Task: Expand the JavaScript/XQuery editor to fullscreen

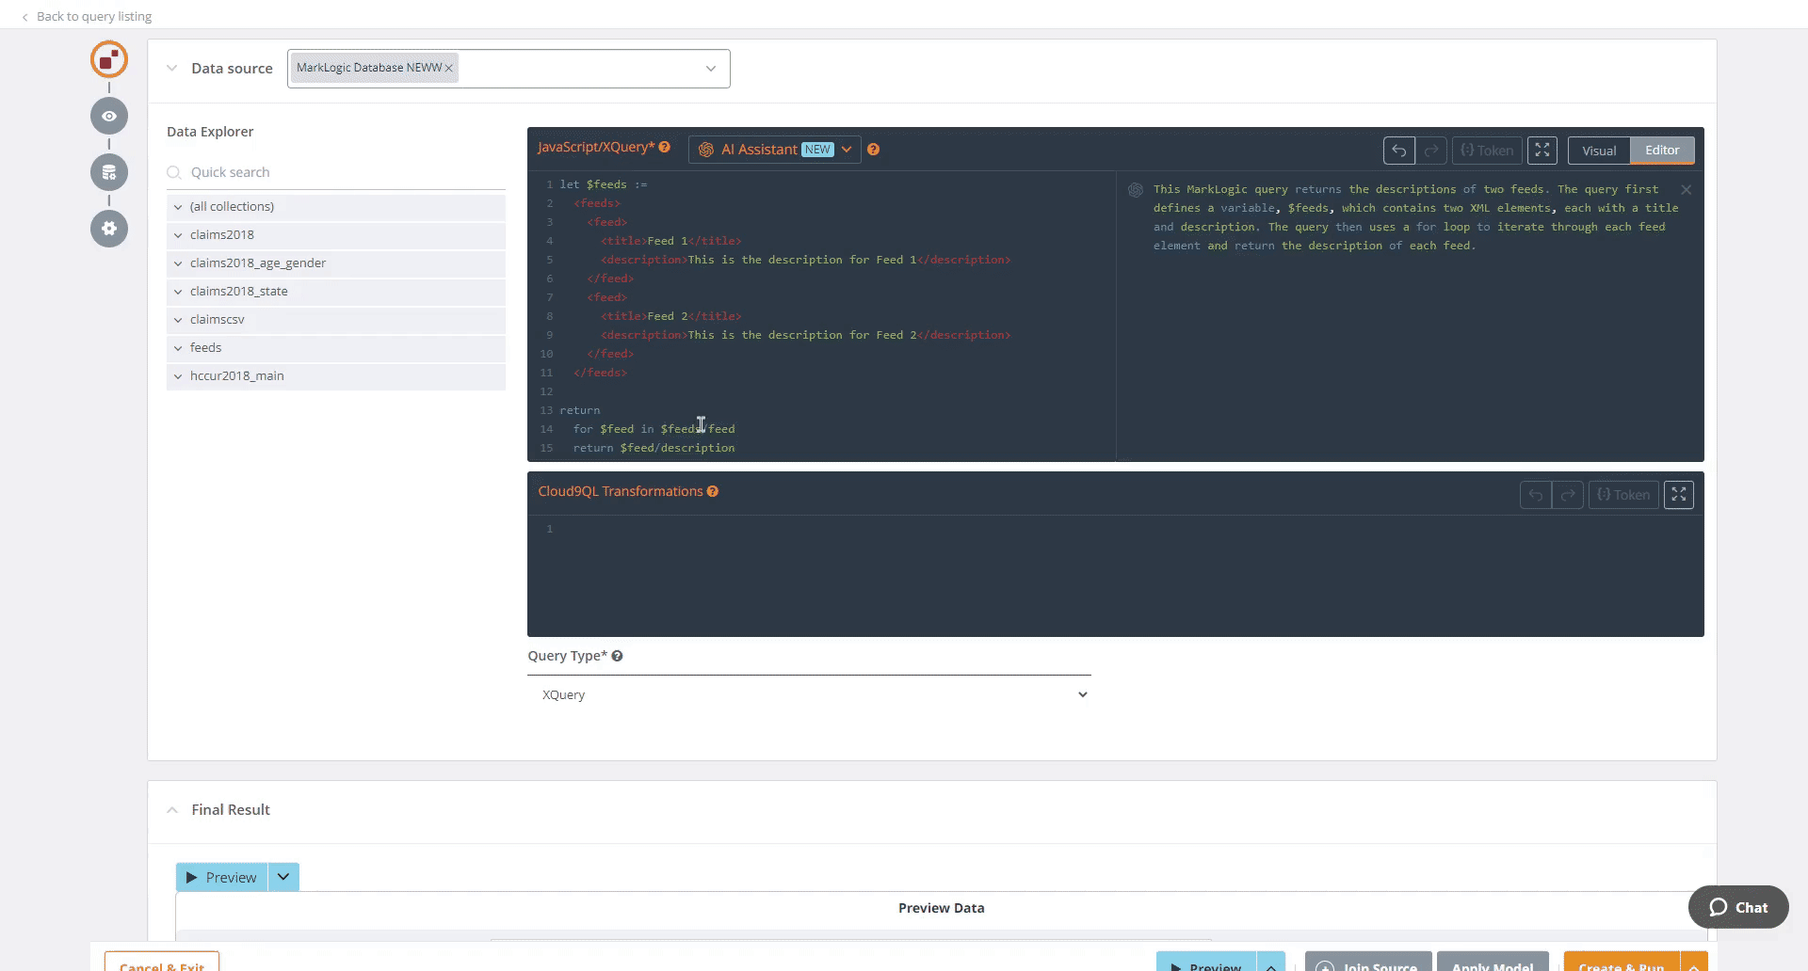Action: click(x=1542, y=151)
